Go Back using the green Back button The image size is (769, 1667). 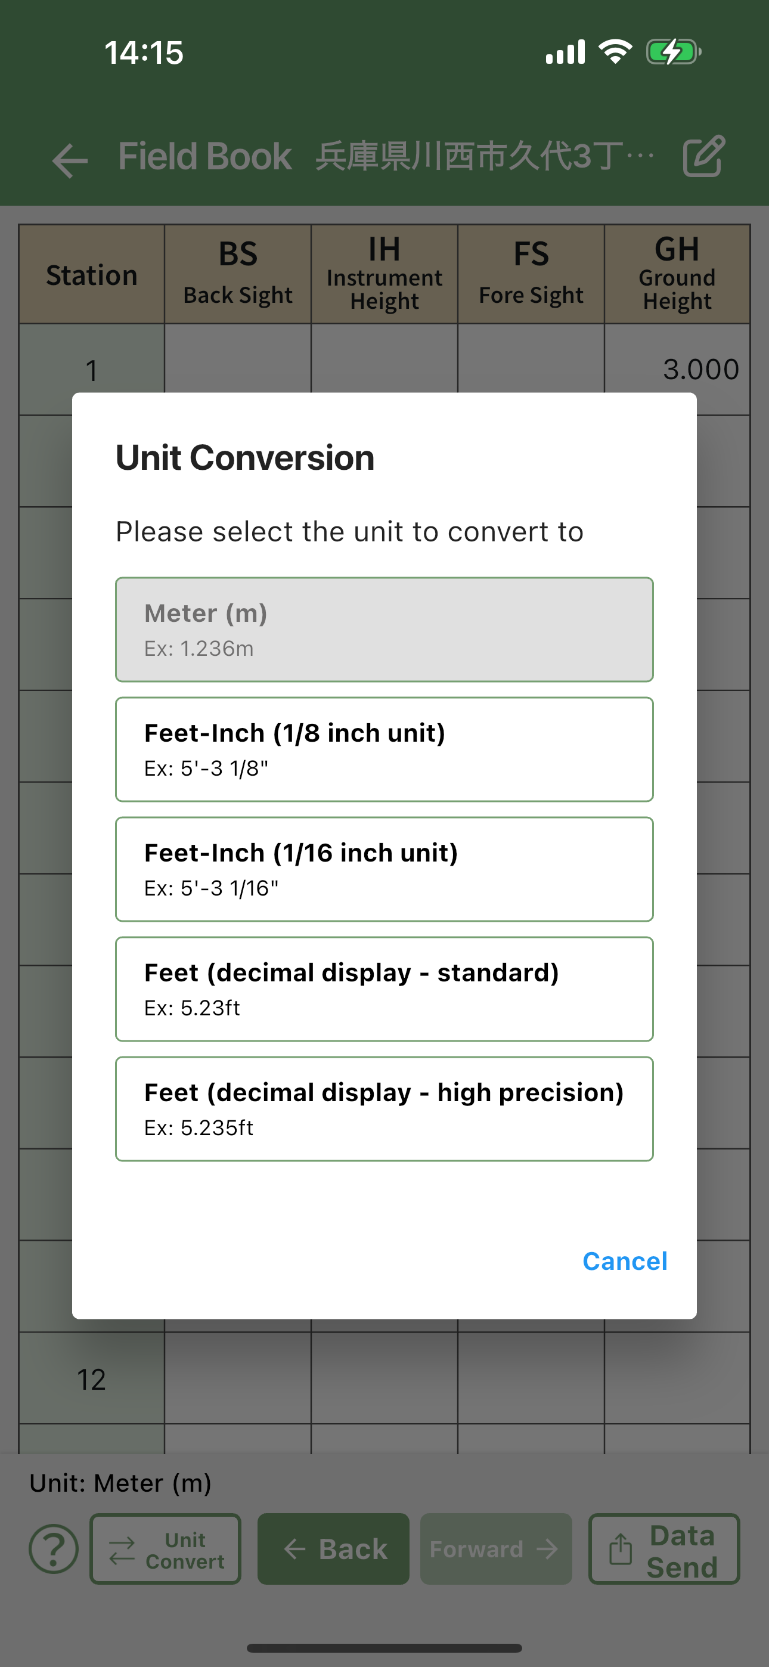pos(333,1548)
